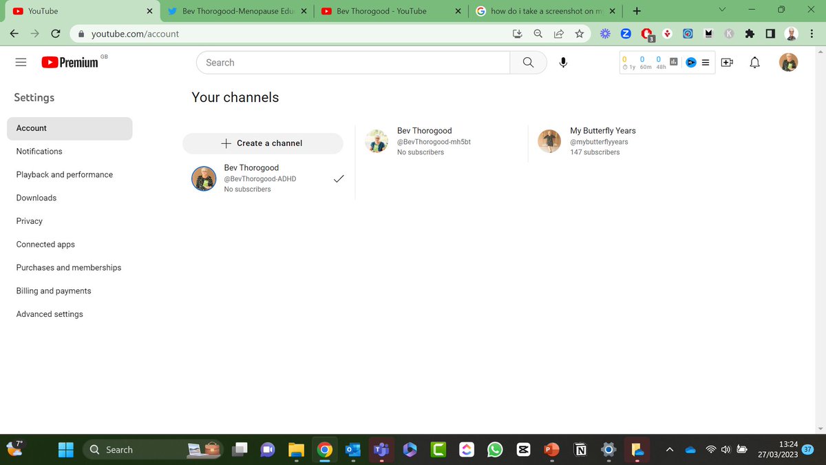Select the @BevThorogood-ADHD channel
This screenshot has width=826, height=465.
(x=268, y=178)
